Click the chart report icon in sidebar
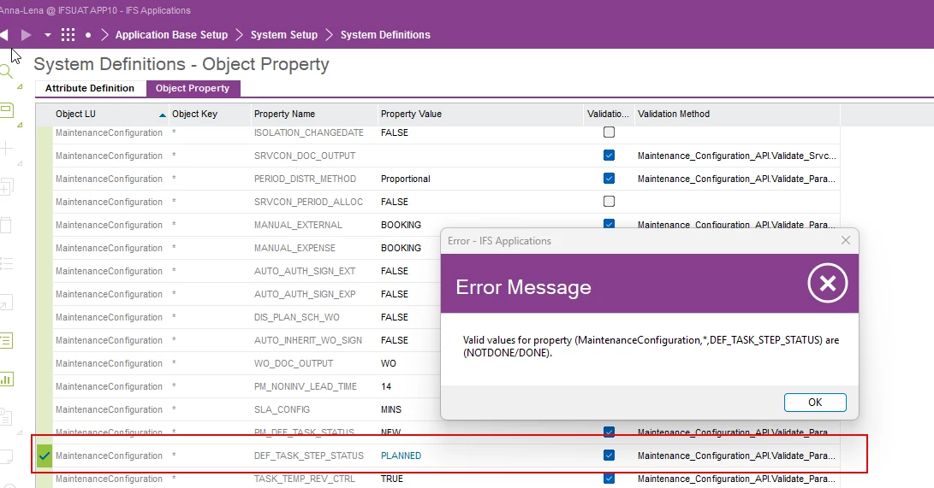This screenshot has height=488, width=934. [x=6, y=379]
